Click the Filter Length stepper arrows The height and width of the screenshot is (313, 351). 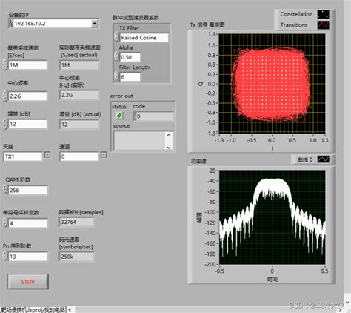(116, 76)
